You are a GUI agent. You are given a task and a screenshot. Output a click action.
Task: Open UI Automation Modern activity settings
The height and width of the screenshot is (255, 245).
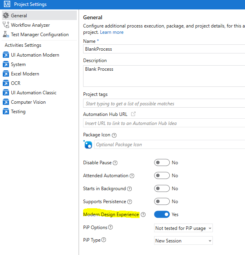[x=39, y=55]
